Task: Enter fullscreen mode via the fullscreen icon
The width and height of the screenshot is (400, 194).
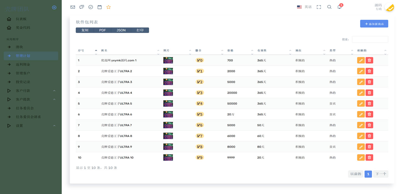Action: (319, 7)
